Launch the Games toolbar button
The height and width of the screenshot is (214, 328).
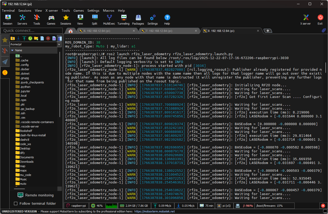point(51,20)
